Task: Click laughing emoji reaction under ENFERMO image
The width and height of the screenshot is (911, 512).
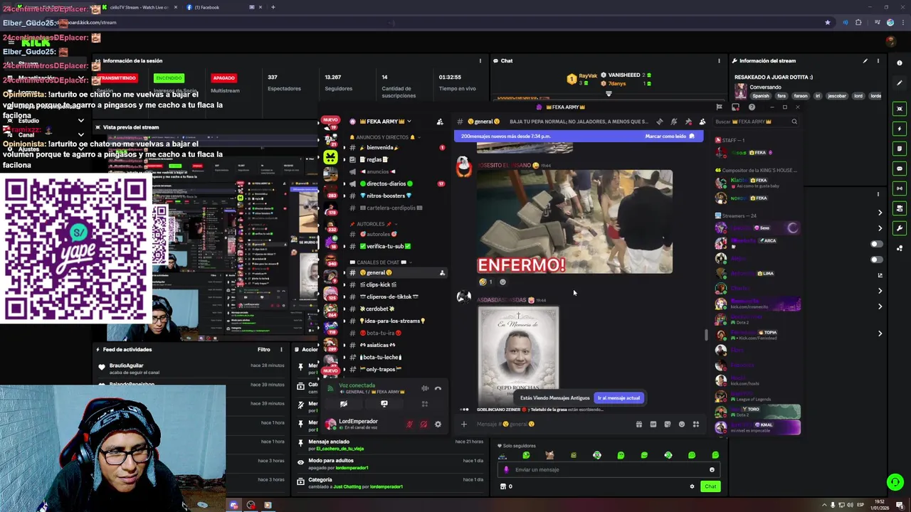Action: click(x=486, y=282)
